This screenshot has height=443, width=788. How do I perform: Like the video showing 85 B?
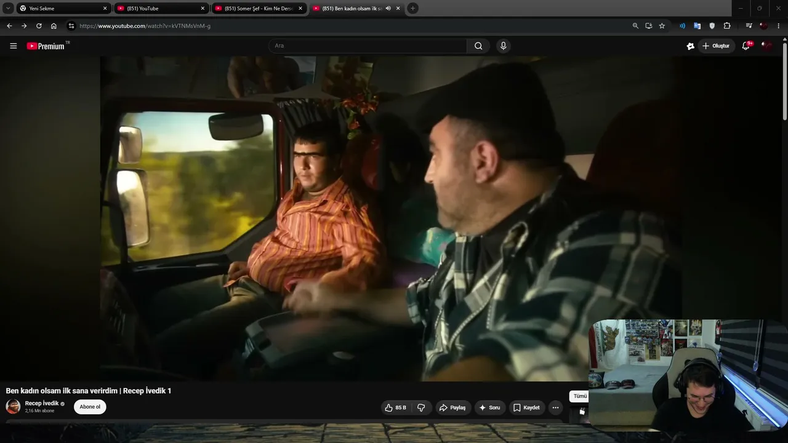[x=395, y=407]
